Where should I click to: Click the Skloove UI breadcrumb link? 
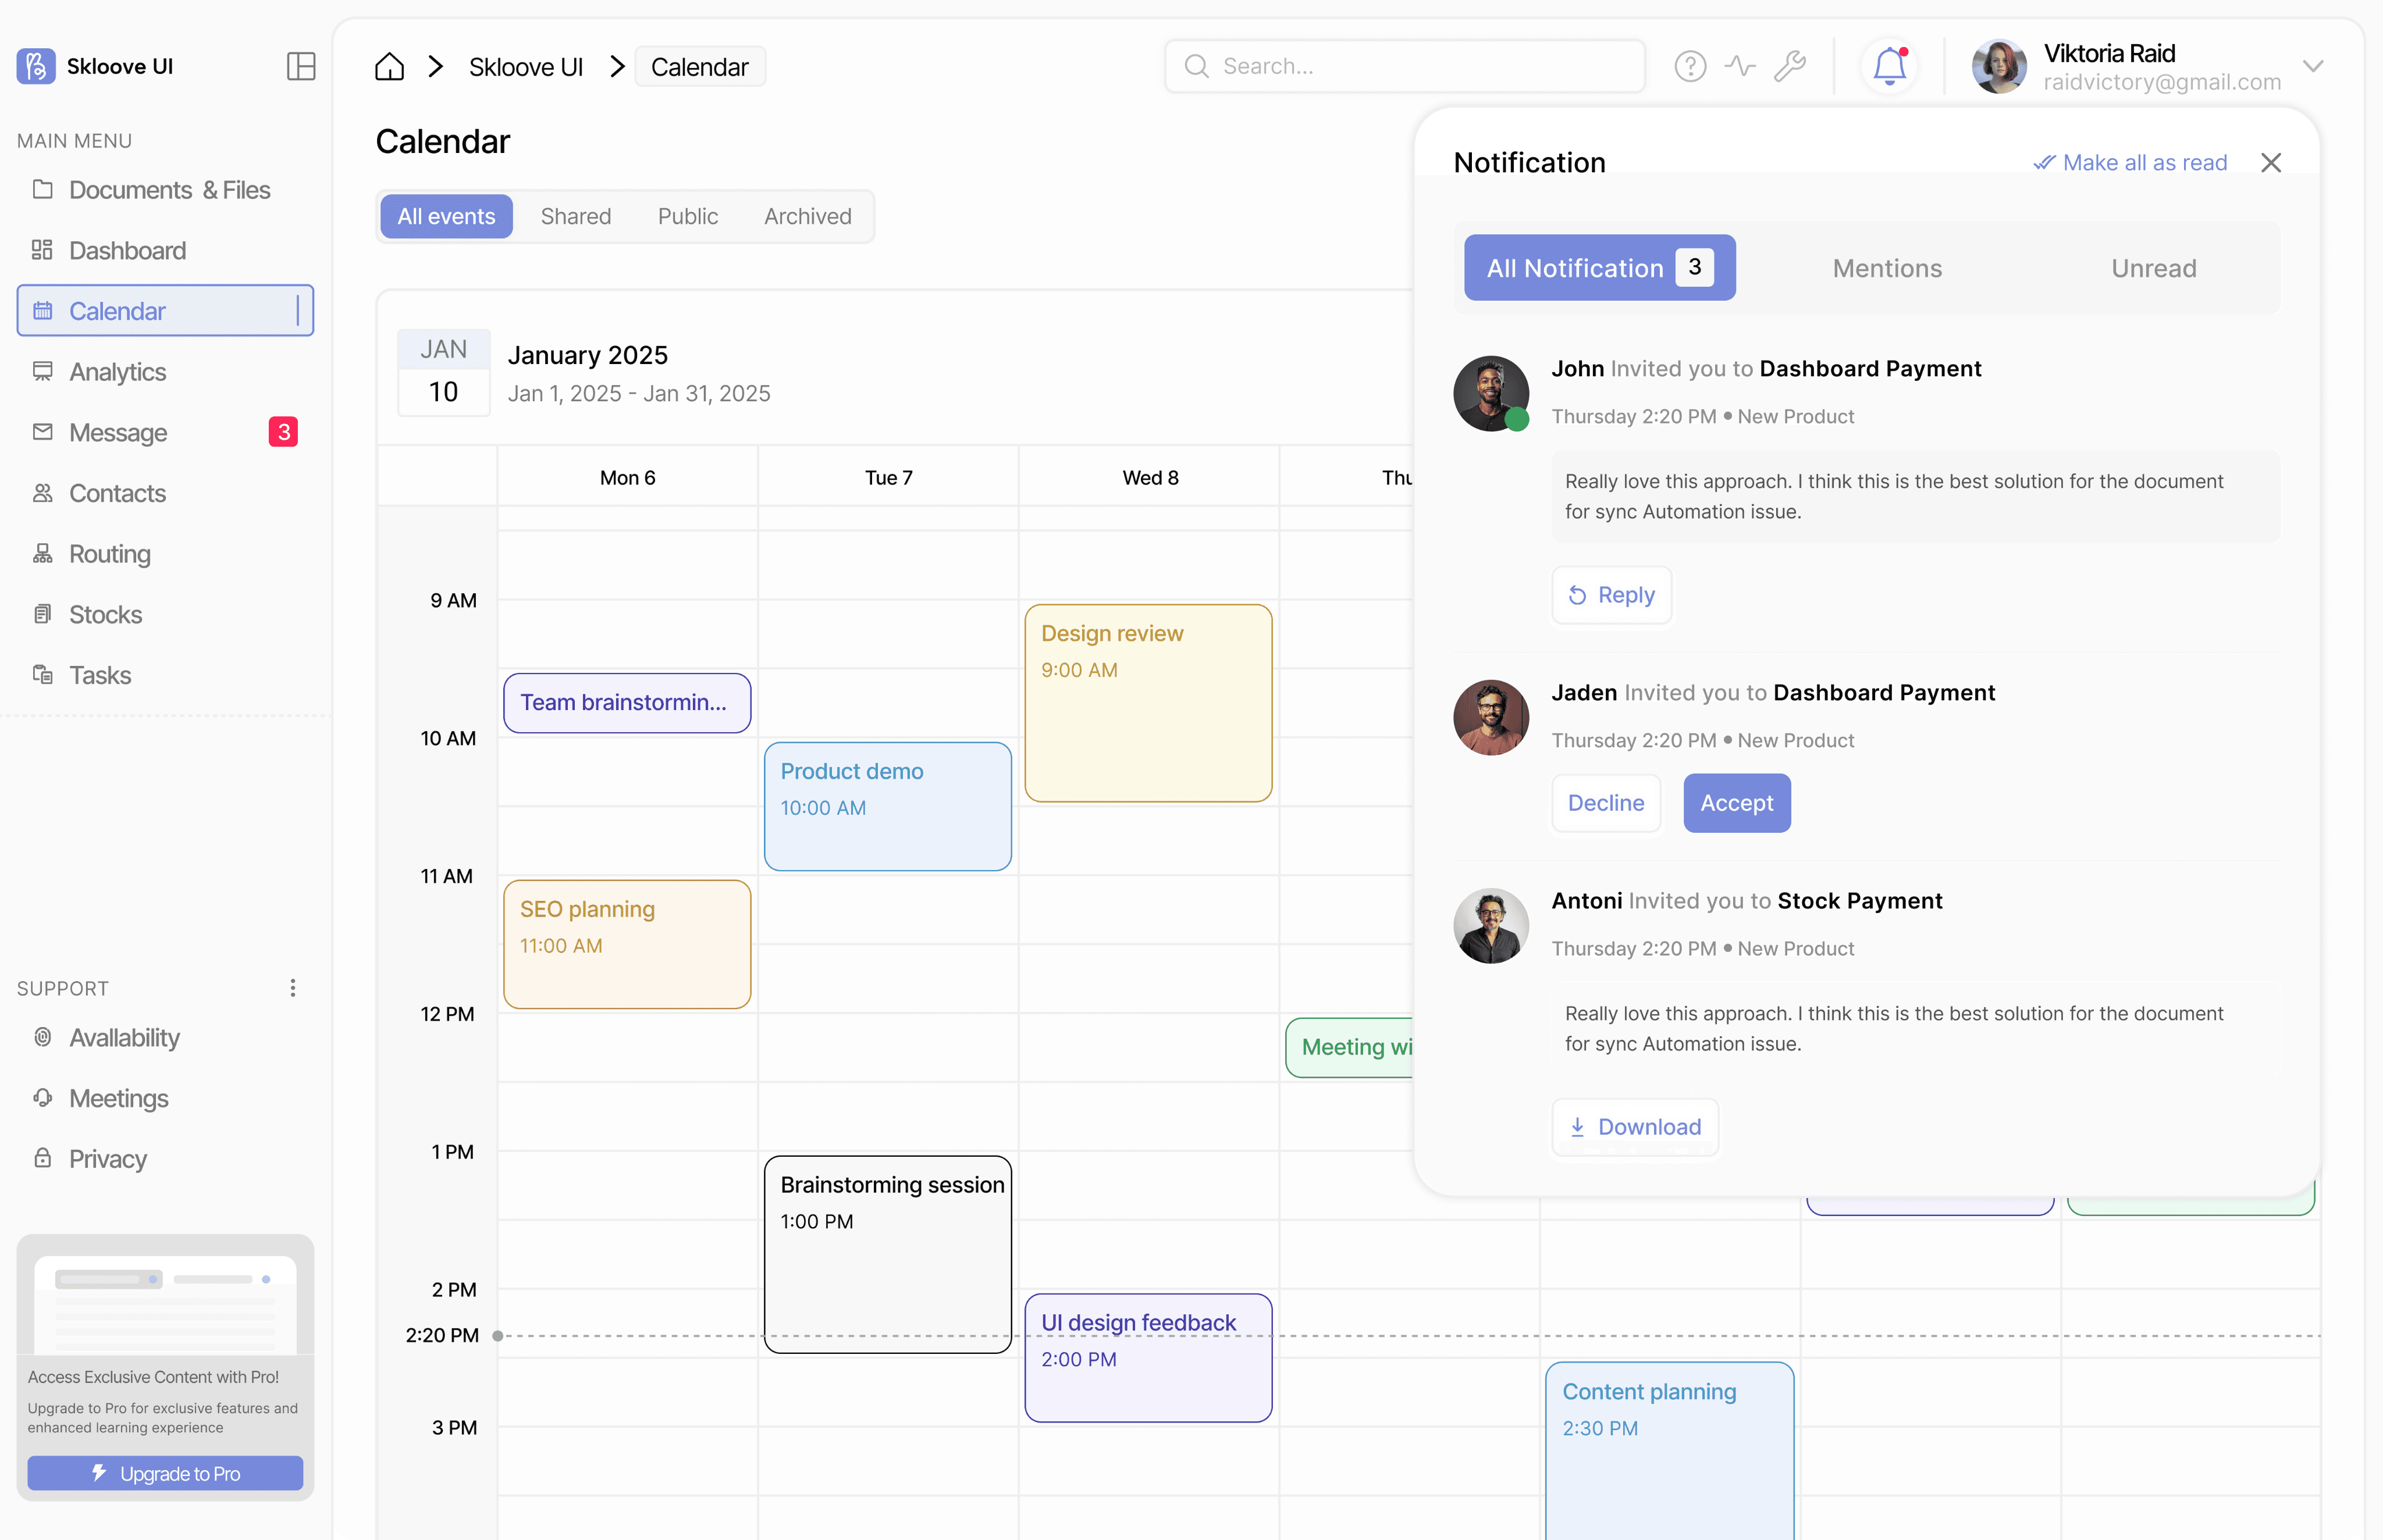point(525,67)
